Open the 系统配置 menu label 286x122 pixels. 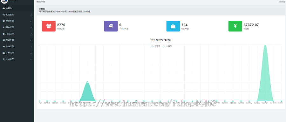10,15
